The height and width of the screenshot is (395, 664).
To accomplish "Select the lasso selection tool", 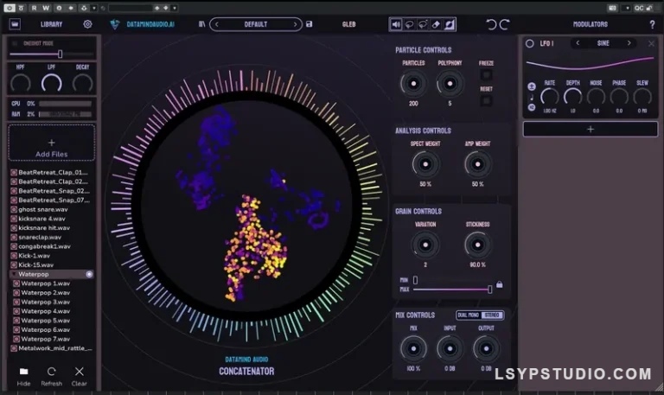I will pyautogui.click(x=409, y=24).
